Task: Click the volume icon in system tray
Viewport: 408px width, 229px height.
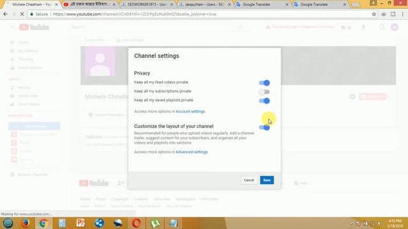Action: (x=380, y=223)
